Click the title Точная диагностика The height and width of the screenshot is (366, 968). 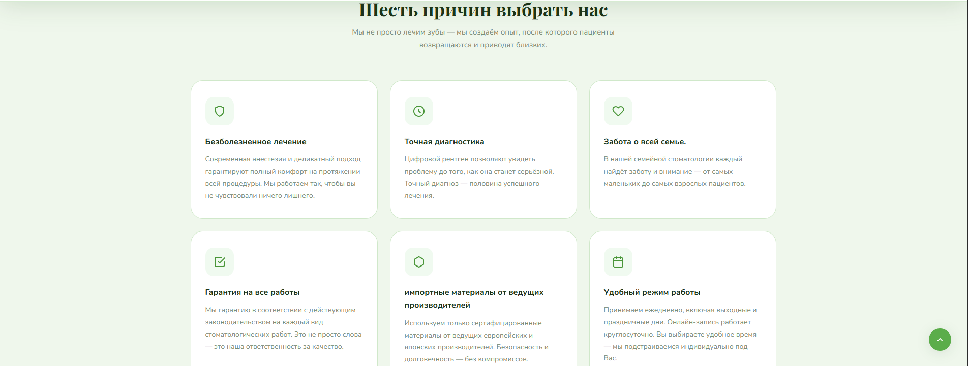pos(444,142)
